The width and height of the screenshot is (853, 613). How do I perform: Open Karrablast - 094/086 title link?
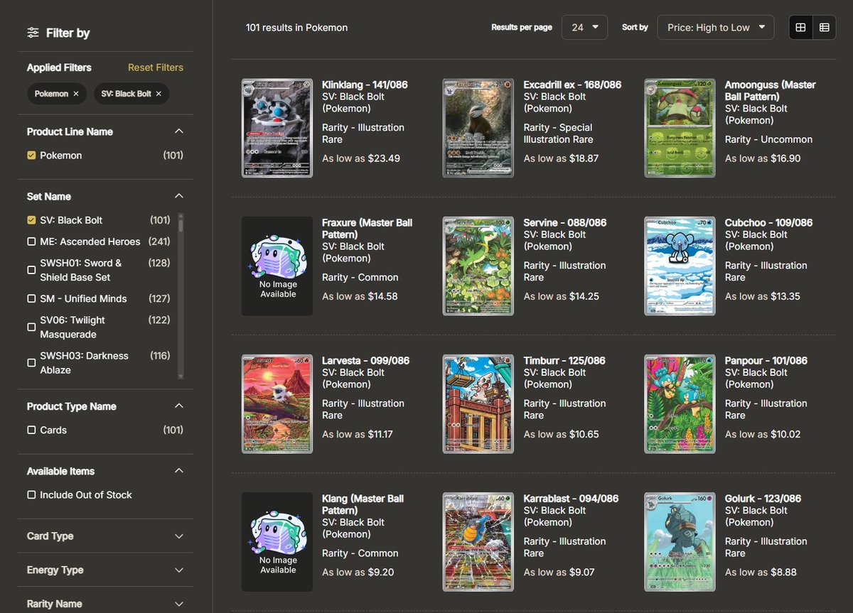[x=571, y=498]
